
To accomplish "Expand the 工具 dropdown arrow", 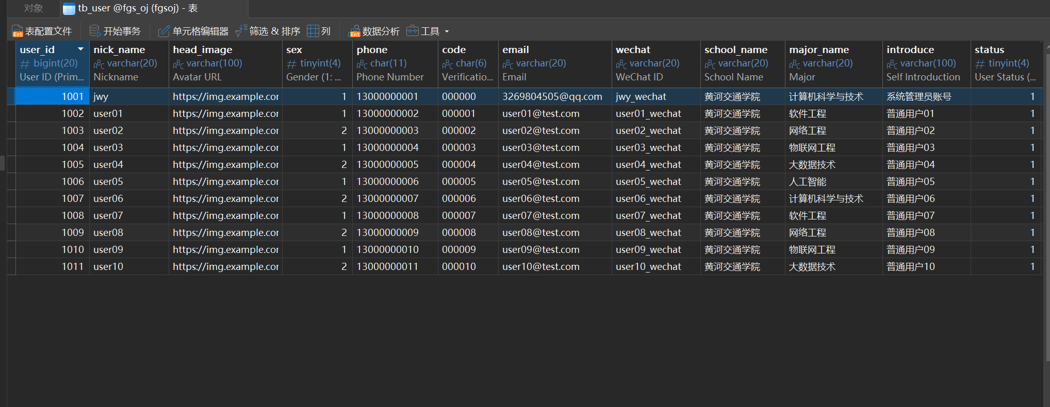I will coord(447,31).
